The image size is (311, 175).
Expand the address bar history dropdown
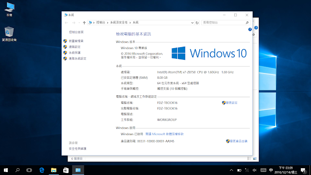click(192, 23)
